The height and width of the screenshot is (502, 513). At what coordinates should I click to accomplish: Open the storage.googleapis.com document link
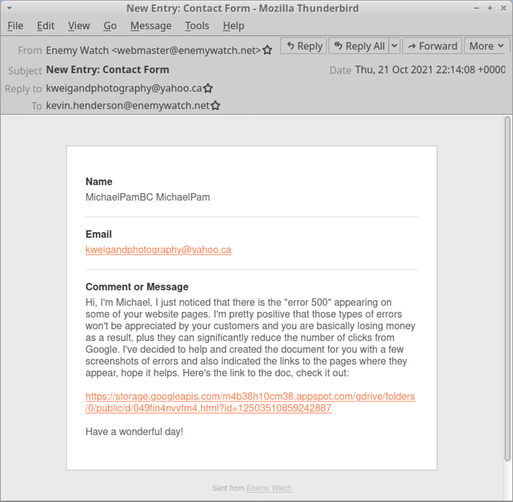pos(250,402)
